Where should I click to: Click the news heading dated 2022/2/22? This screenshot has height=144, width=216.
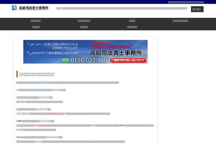click(x=34, y=109)
